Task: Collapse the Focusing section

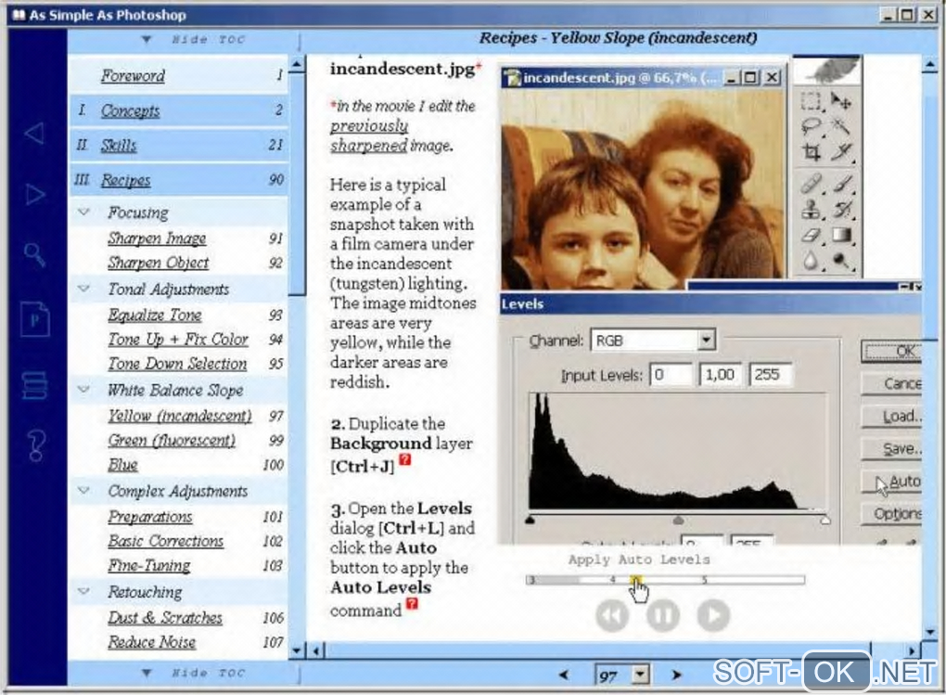Action: click(x=83, y=212)
